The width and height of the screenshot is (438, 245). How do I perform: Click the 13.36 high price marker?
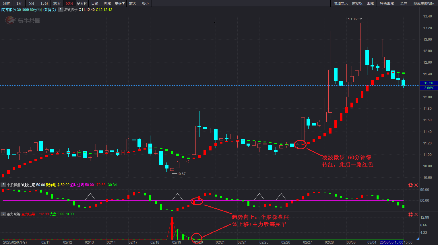(x=352, y=19)
